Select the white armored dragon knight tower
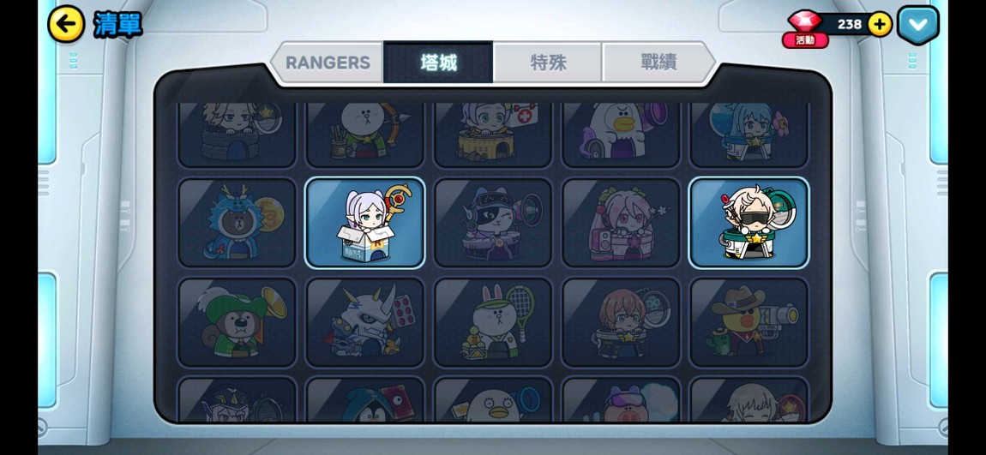 365,322
